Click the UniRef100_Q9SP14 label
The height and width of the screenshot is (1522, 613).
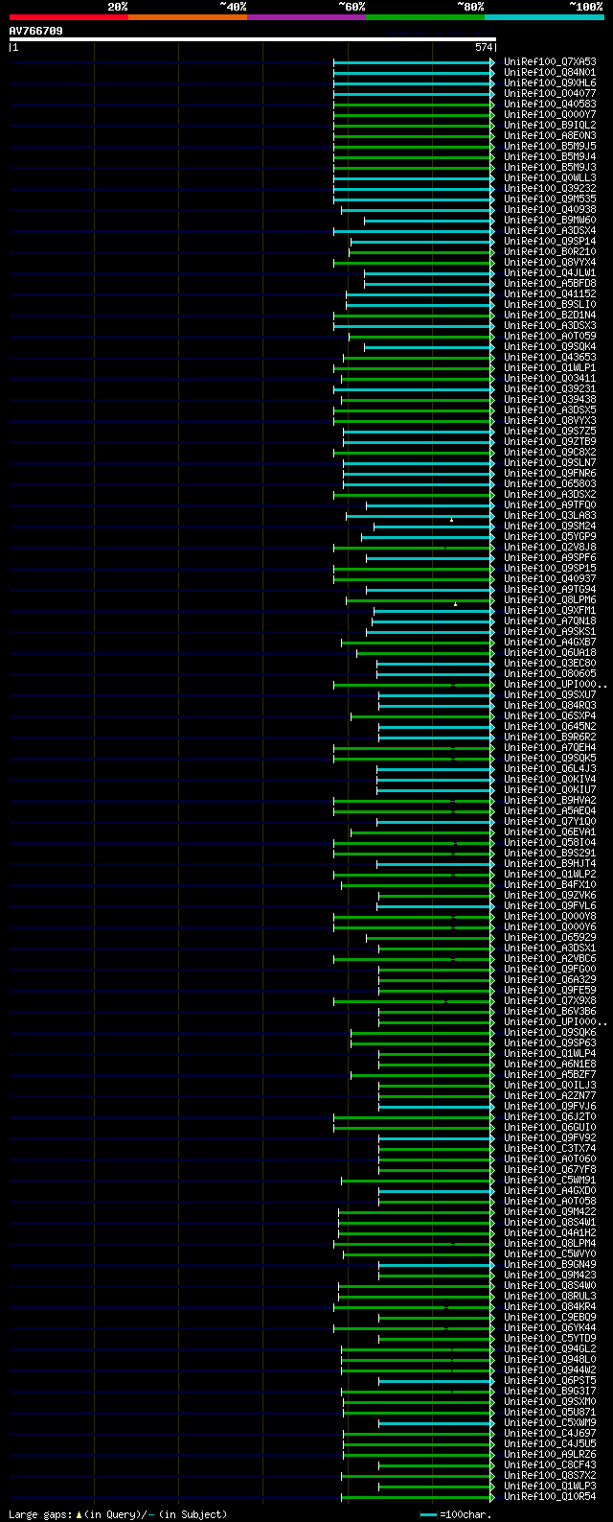(550, 241)
